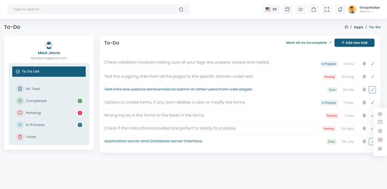Open the Pending task filter
Screen dimensions: 387x189
33,113
